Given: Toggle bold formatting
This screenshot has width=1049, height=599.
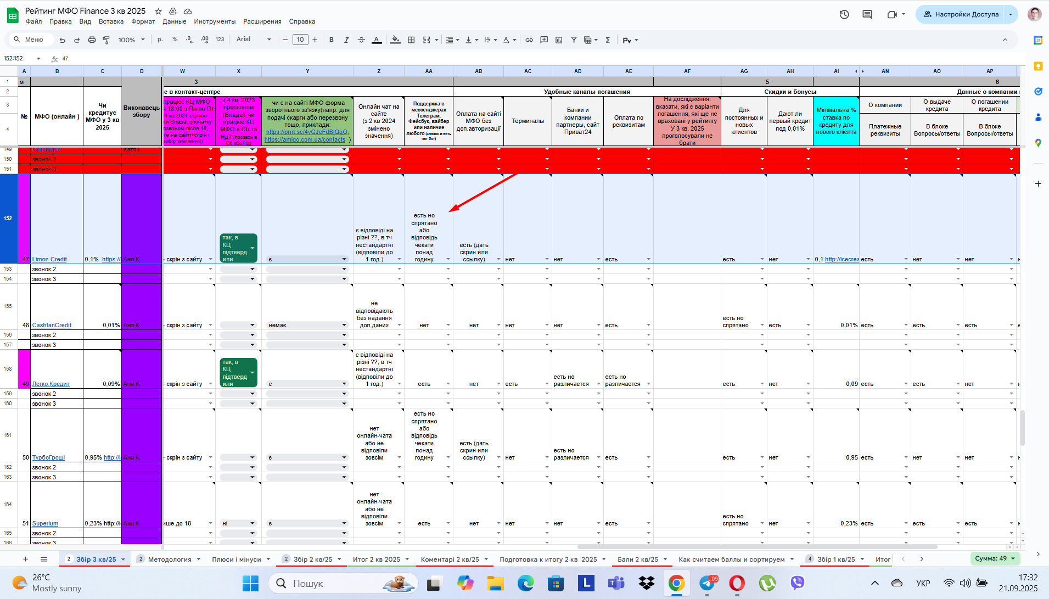Looking at the screenshot, I should tap(331, 40).
